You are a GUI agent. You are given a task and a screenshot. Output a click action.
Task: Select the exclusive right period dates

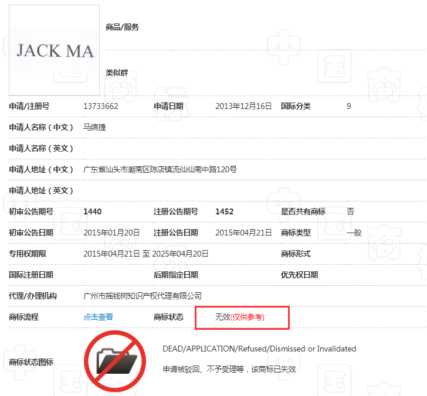145,254
